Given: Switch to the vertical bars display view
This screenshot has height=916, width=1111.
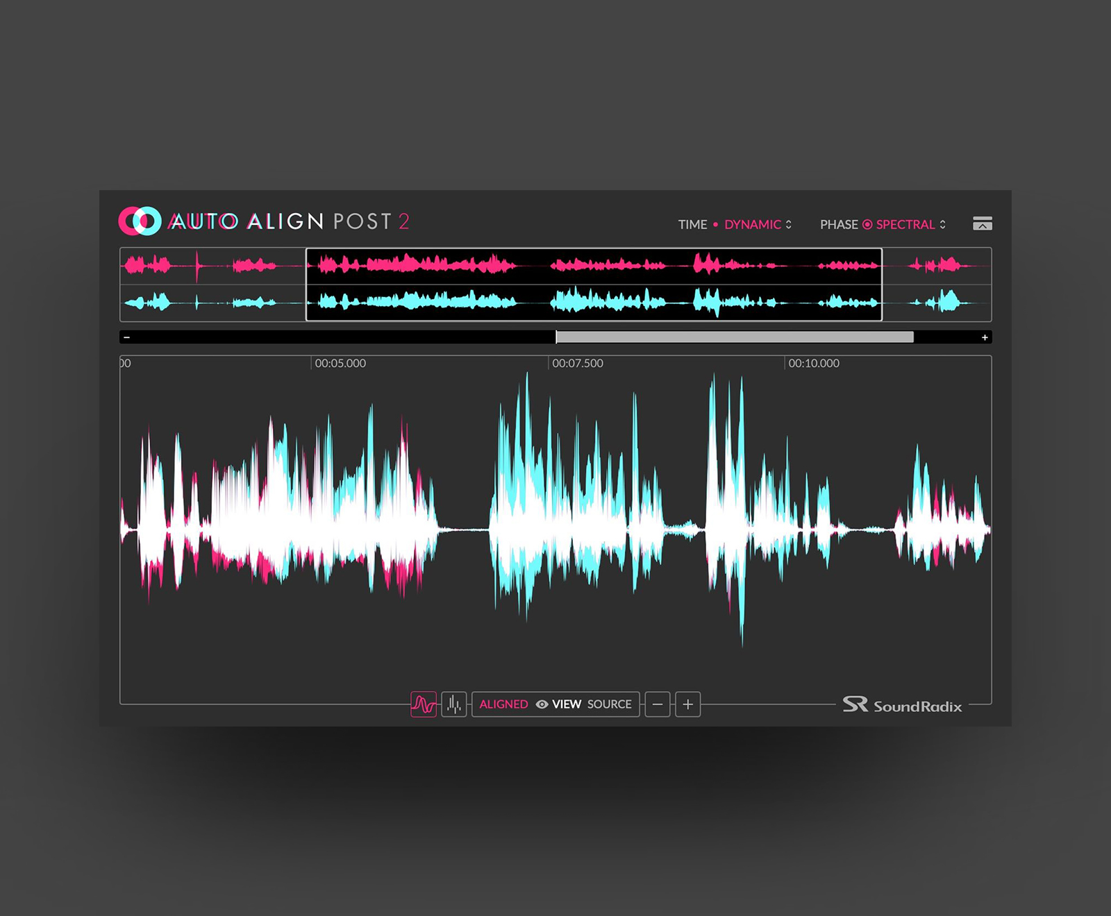Looking at the screenshot, I should pyautogui.click(x=454, y=704).
